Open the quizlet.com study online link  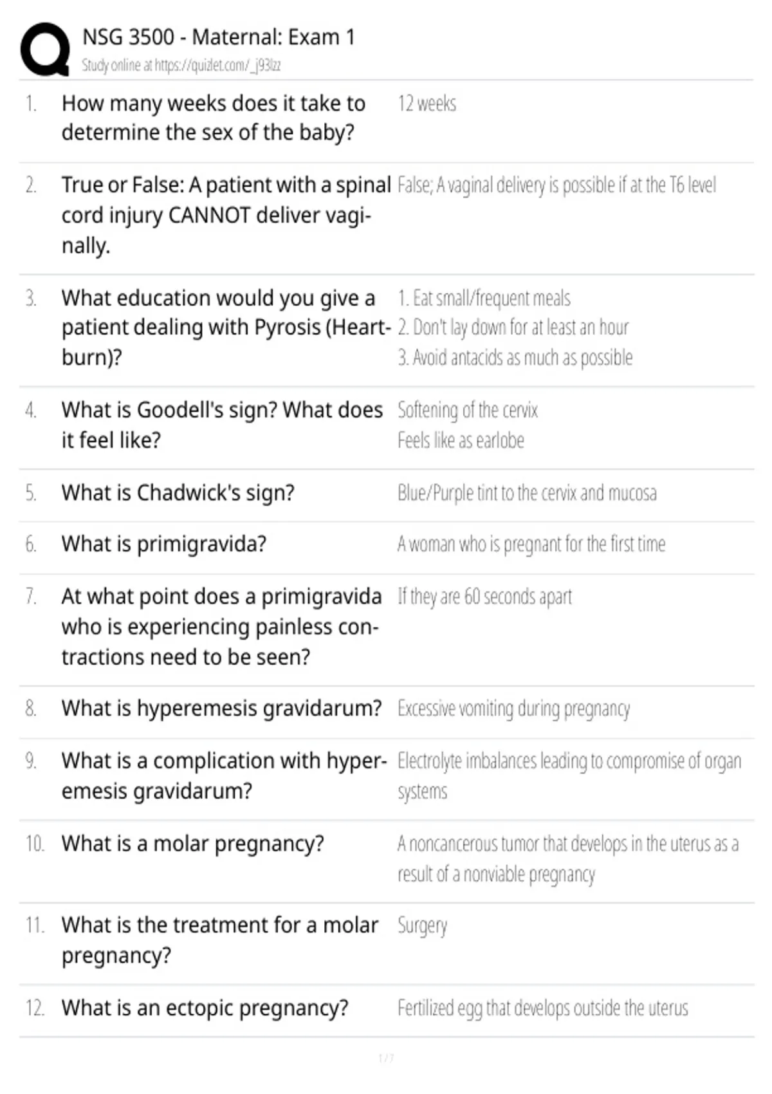[x=181, y=65]
